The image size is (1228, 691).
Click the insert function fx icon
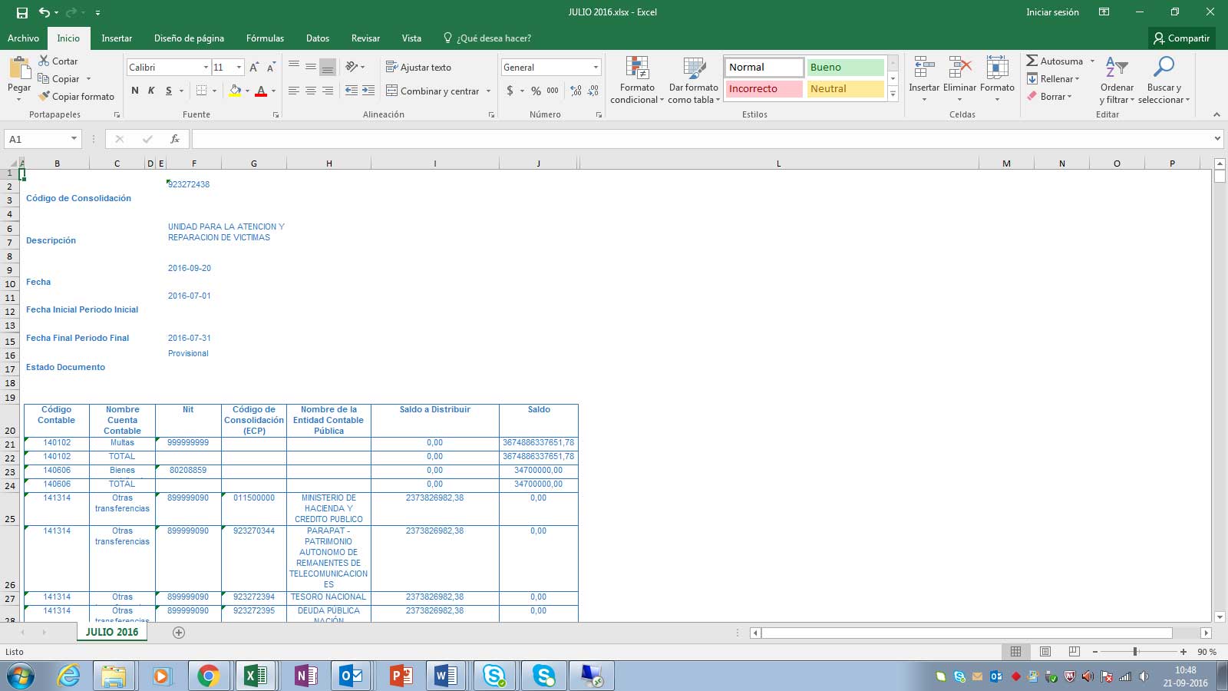tap(175, 139)
